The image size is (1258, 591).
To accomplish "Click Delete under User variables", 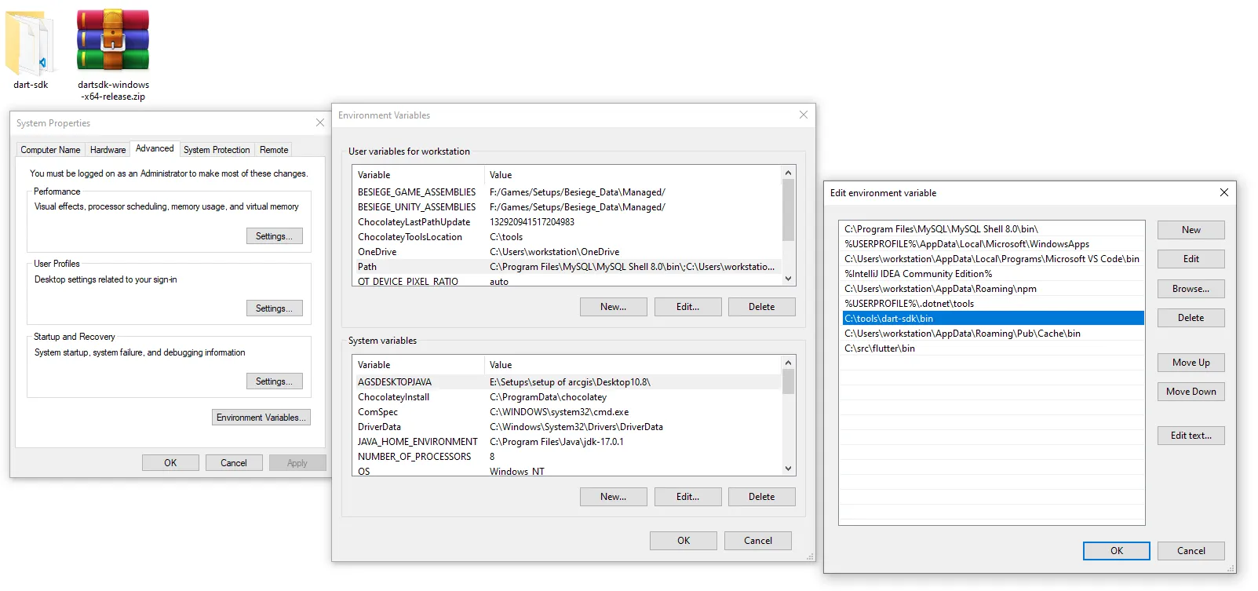I will (x=761, y=307).
